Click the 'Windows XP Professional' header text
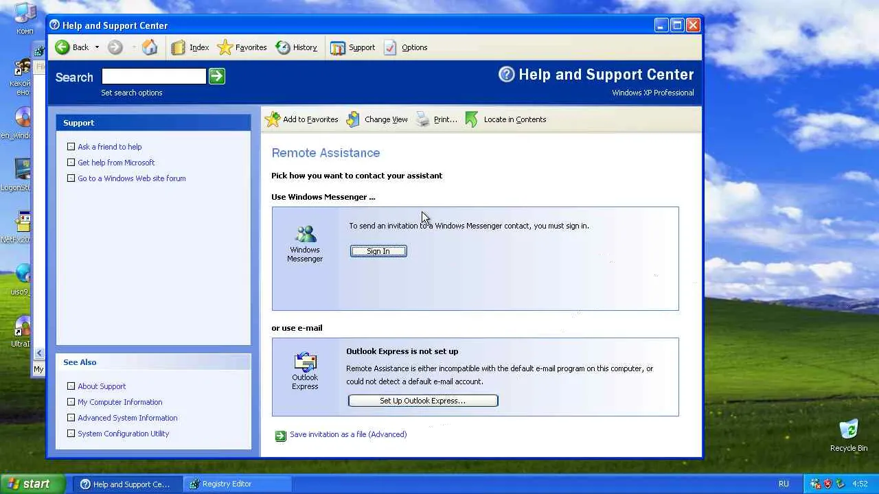This screenshot has width=879, height=494. click(653, 93)
